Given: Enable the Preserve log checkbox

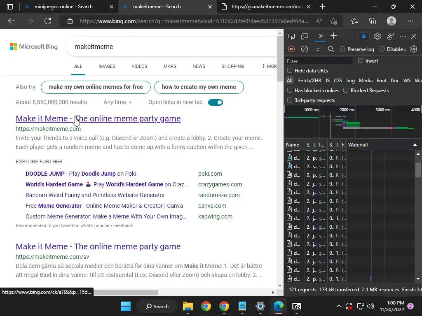Looking at the screenshot, I should pyautogui.click(x=342, y=49).
